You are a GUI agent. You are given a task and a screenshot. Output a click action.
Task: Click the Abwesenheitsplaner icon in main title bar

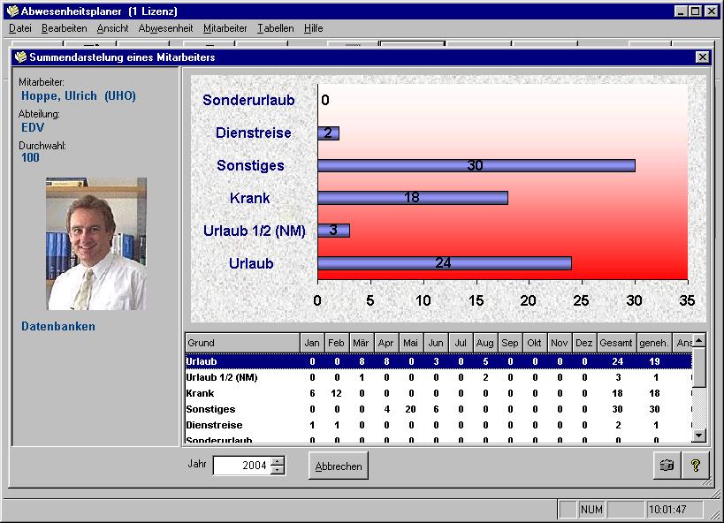(12, 11)
